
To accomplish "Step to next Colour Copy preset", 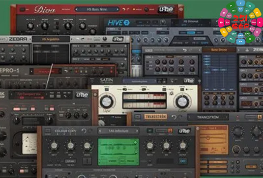I will click(x=137, y=131).
